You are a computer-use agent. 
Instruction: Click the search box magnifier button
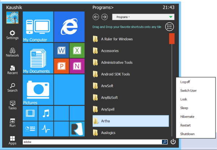point(165,142)
